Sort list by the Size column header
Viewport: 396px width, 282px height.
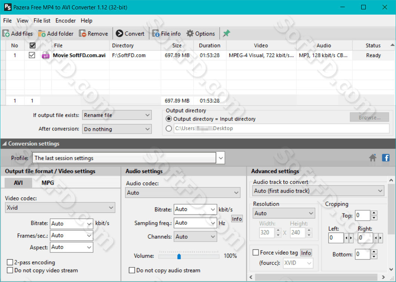177,46
